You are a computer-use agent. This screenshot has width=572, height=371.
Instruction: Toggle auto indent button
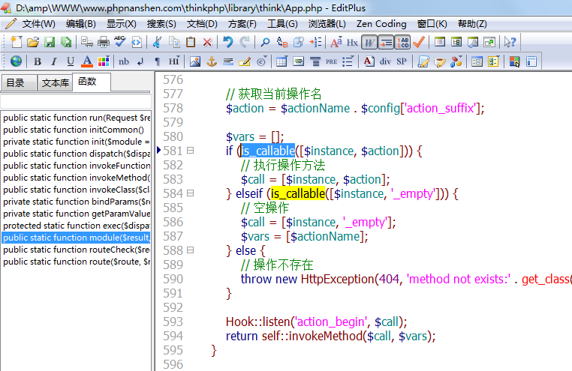[386, 42]
